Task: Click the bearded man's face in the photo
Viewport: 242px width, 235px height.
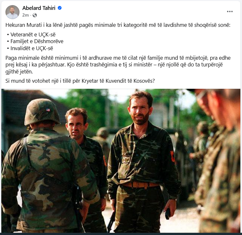Action: tap(139, 111)
